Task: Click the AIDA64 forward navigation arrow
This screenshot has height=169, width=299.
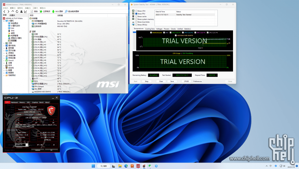Action: click(8, 11)
